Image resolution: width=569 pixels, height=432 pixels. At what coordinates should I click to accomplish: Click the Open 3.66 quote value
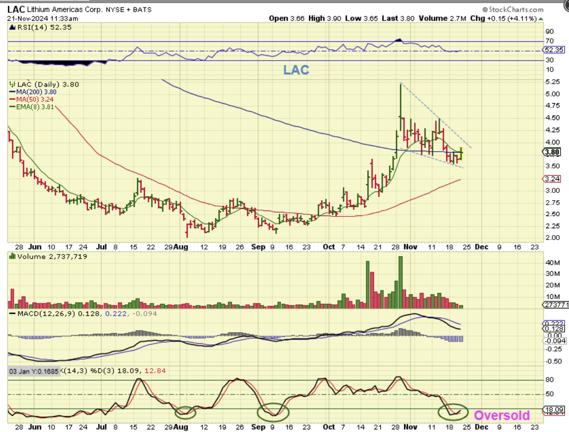287,18
